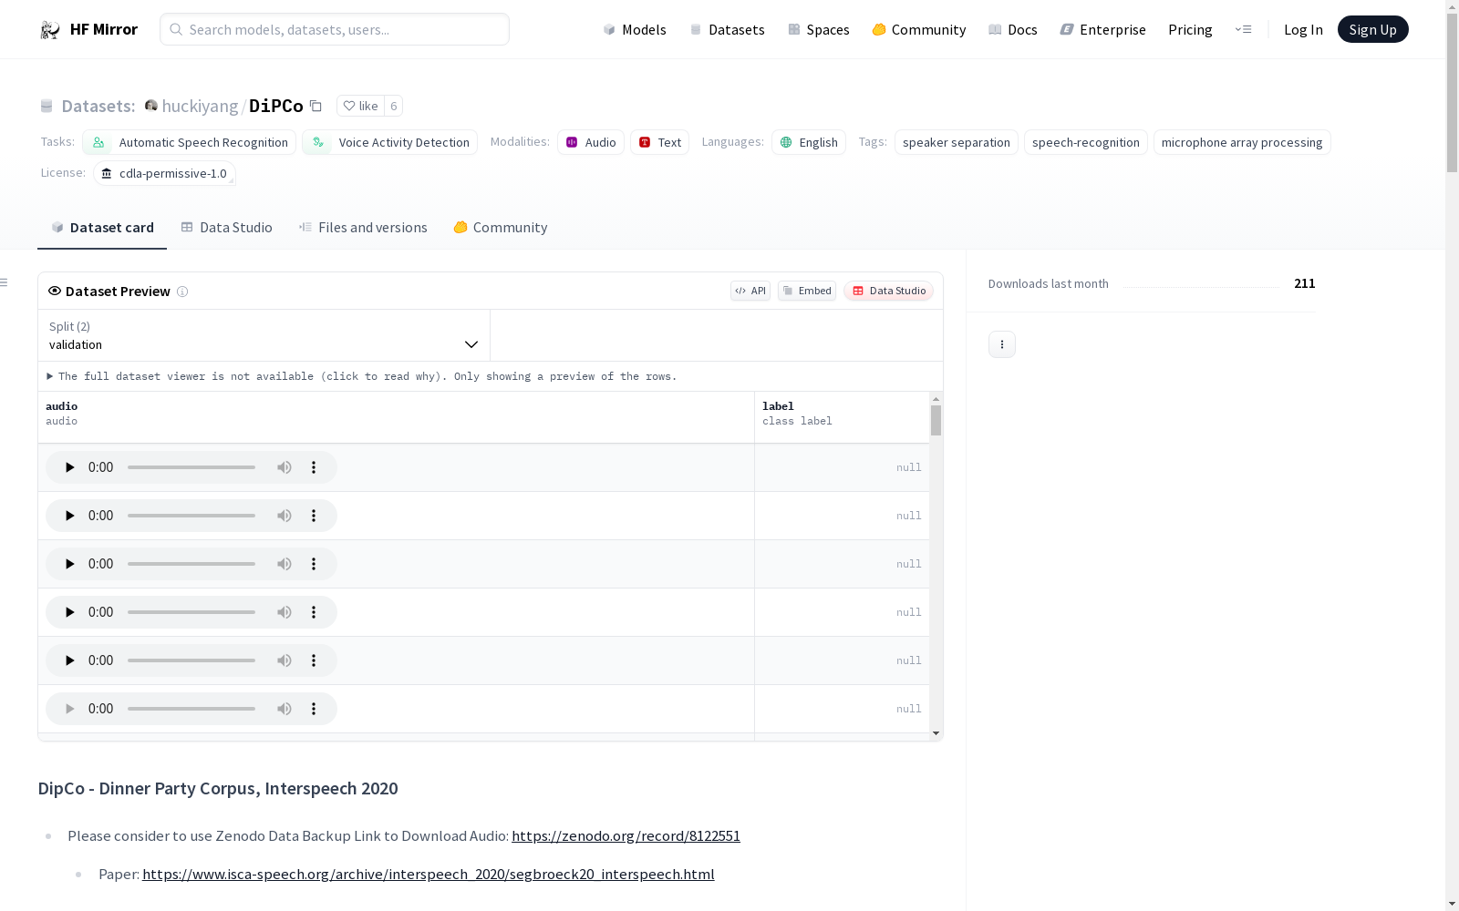Play the fourth audio row
This screenshot has width=1459, height=911.
(x=69, y=612)
